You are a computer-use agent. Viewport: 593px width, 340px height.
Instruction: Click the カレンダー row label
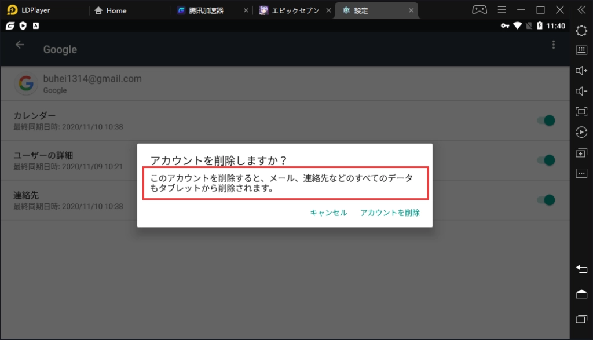[x=34, y=115]
